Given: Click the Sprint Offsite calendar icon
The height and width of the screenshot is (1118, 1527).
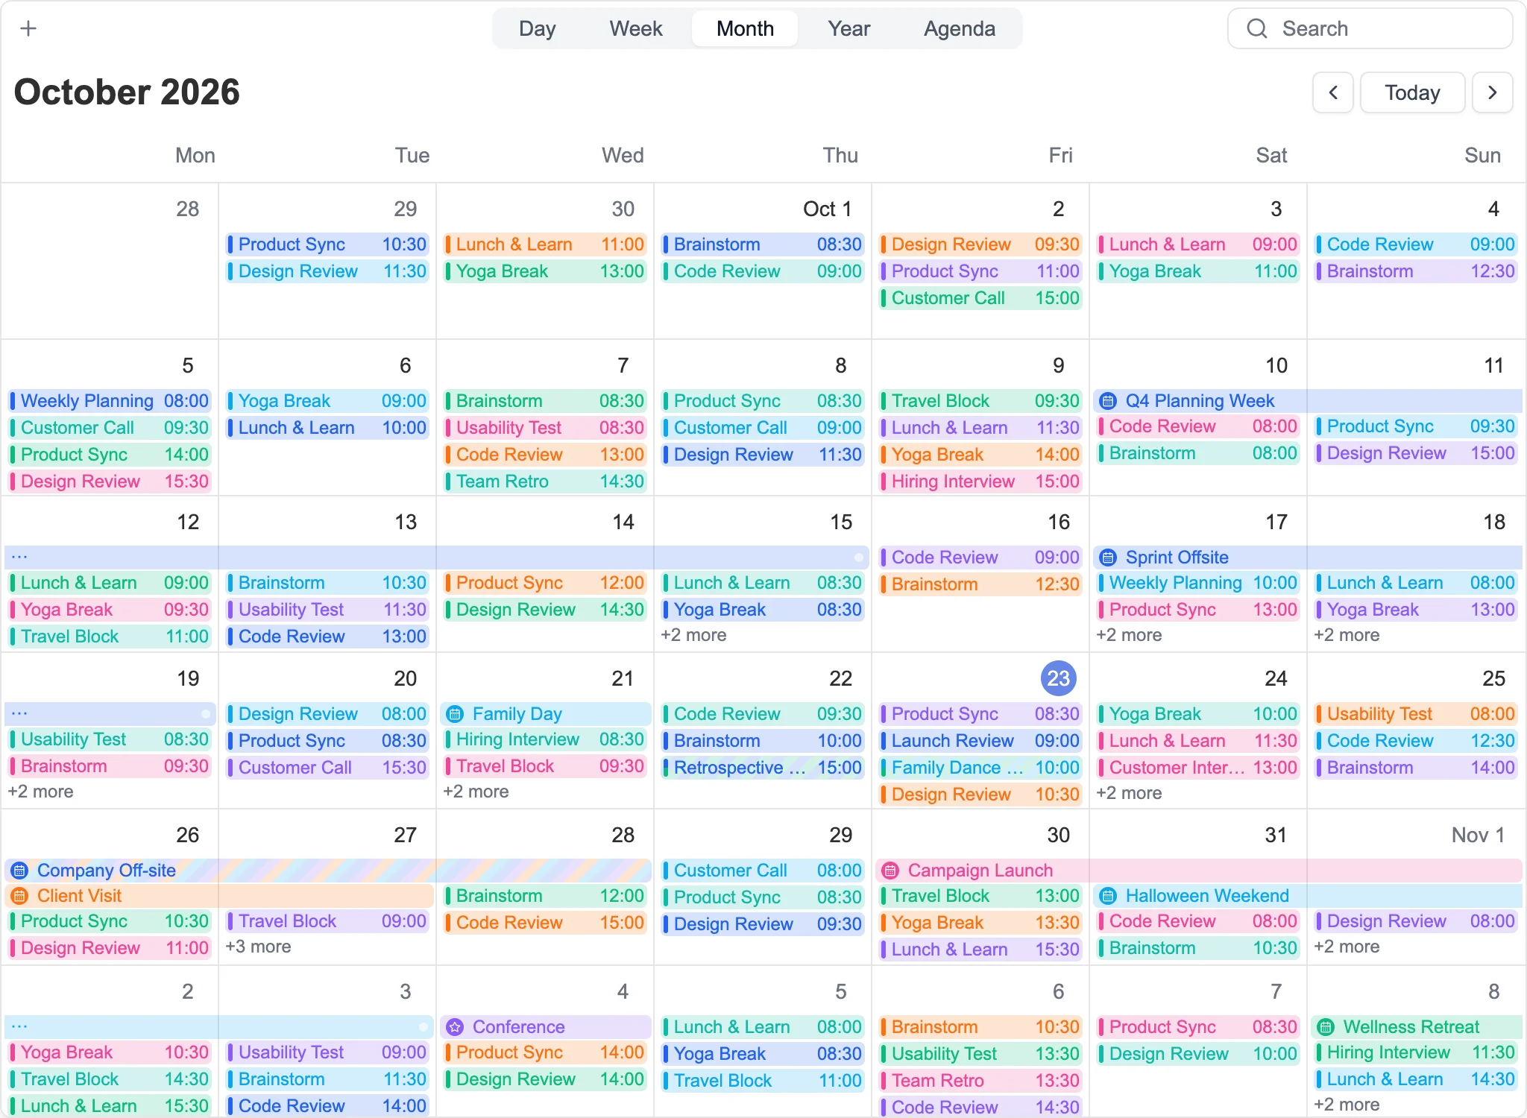Looking at the screenshot, I should tap(1109, 558).
